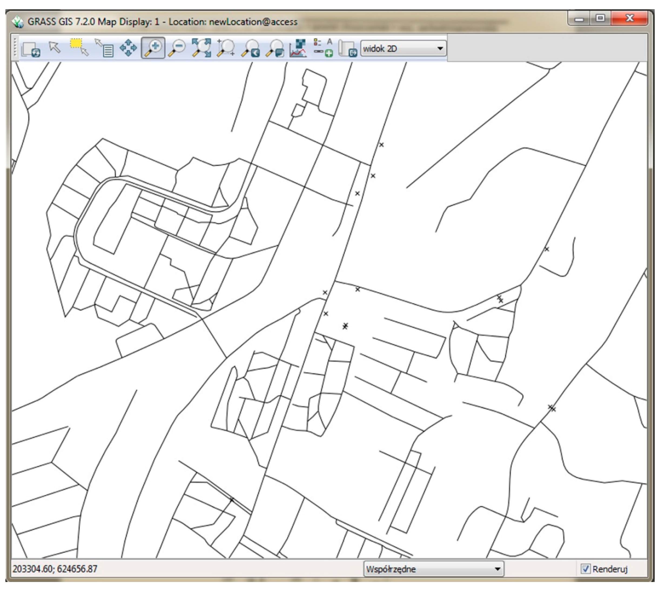Click Zoom to computational region icon
The height and width of the screenshot is (589, 662).
226,48
